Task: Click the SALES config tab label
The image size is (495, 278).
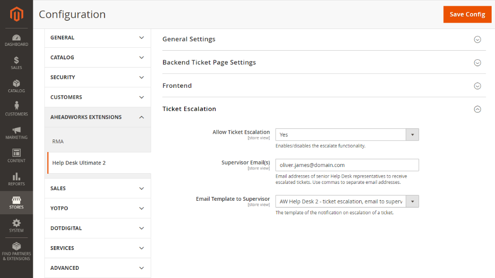Action: tap(58, 188)
